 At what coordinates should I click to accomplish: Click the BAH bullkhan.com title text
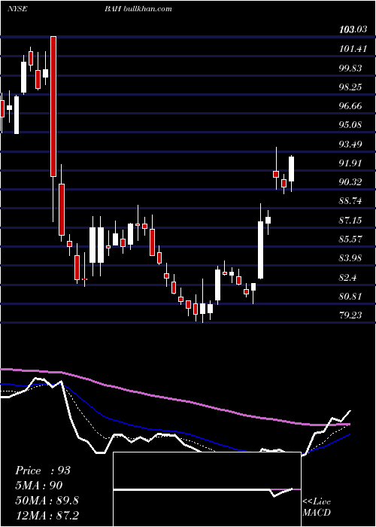(x=138, y=8)
